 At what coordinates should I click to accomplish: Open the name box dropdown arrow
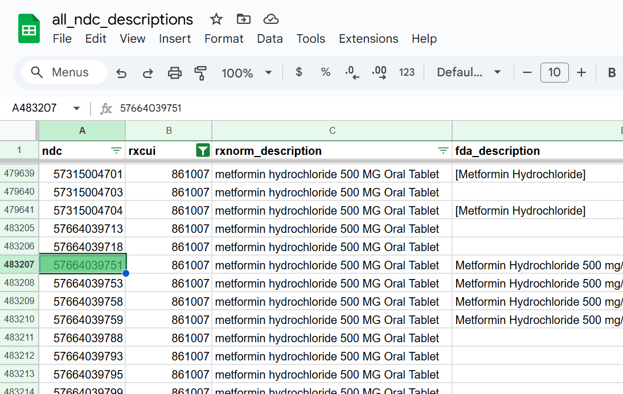coord(76,108)
